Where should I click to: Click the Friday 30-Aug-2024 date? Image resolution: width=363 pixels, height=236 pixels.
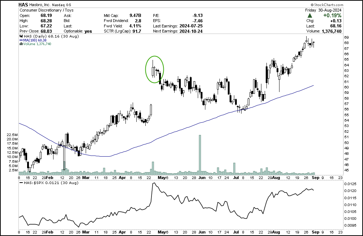click(323, 10)
